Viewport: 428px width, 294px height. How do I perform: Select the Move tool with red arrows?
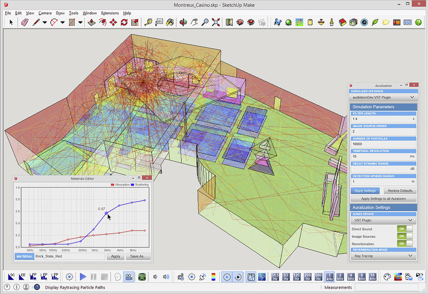[x=113, y=23]
